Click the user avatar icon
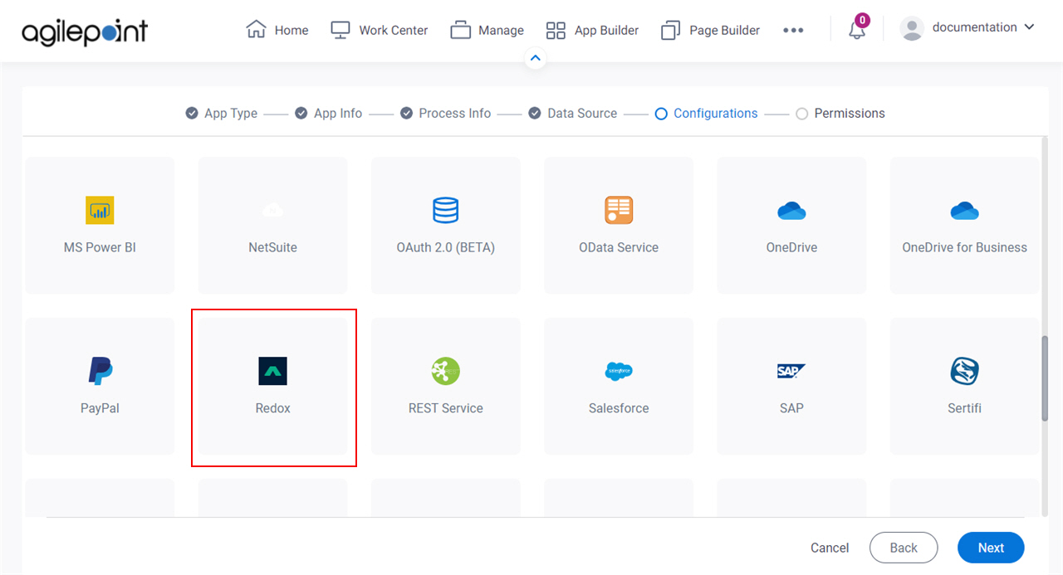 (x=912, y=29)
